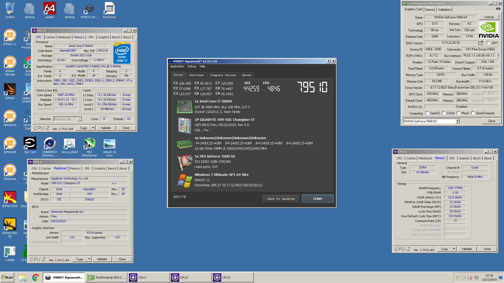Open Chrome from the taskbar

[x=36, y=277]
